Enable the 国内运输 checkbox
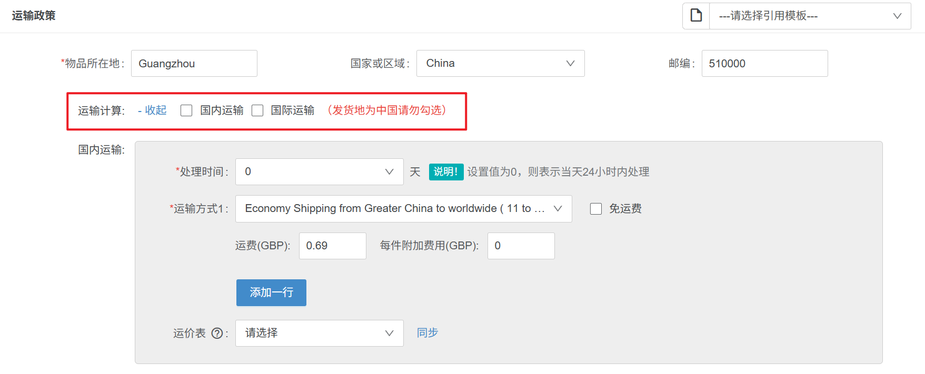The height and width of the screenshot is (374, 925). [186, 110]
